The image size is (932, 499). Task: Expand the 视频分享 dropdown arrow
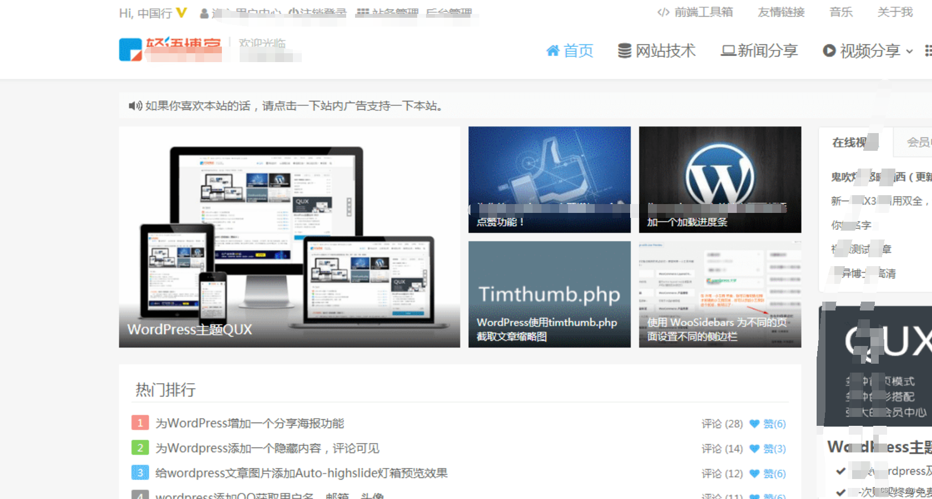pyautogui.click(x=909, y=51)
